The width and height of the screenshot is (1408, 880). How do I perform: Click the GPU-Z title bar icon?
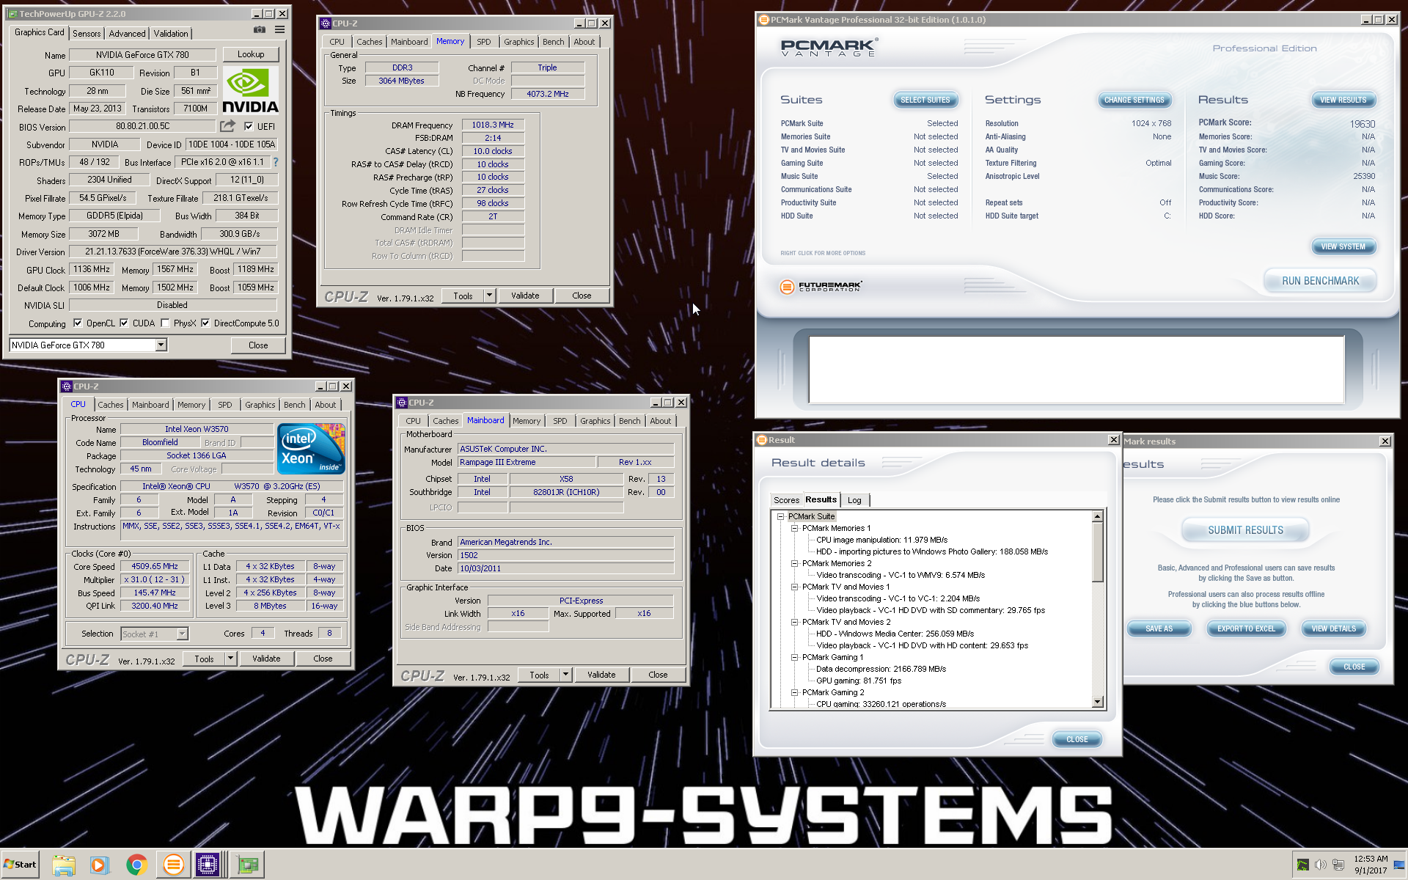click(12, 14)
